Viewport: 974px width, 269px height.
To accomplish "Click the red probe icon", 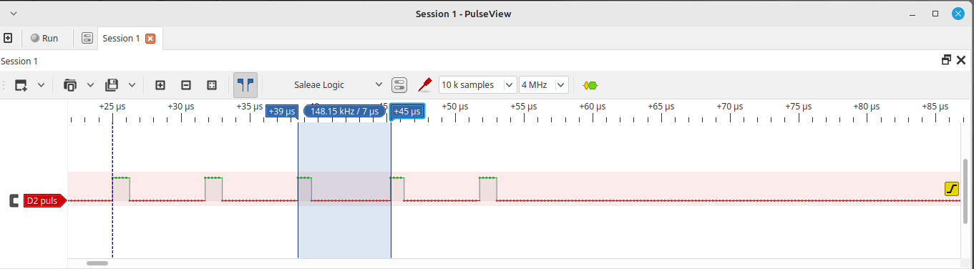I will (425, 85).
